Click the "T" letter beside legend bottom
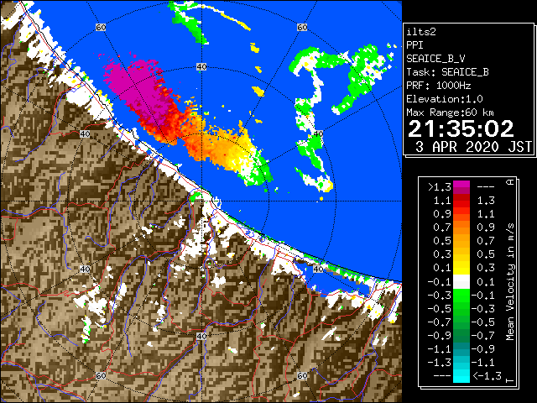The width and height of the screenshot is (537, 403). tap(510, 380)
